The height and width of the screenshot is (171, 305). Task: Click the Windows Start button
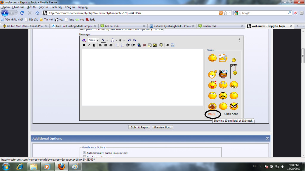(x=6, y=167)
